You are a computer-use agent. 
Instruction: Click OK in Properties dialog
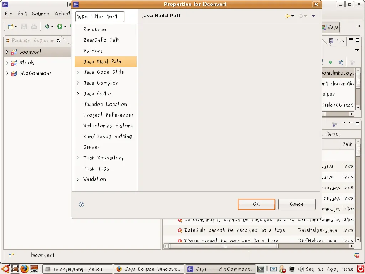(256, 204)
